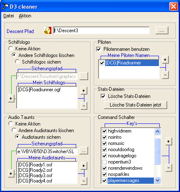180x192 pixels.
Task: Enable the nopentium3 key checkbox
Action: click(104, 162)
